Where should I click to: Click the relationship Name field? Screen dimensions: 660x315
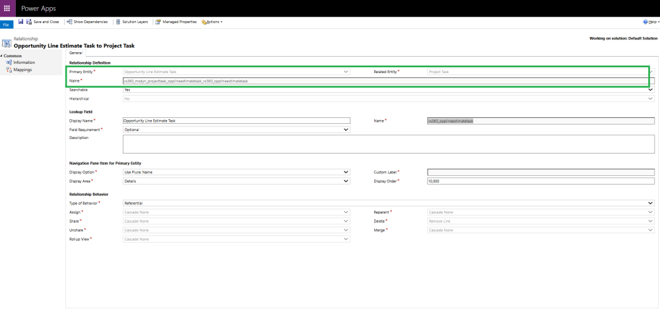[x=389, y=80]
